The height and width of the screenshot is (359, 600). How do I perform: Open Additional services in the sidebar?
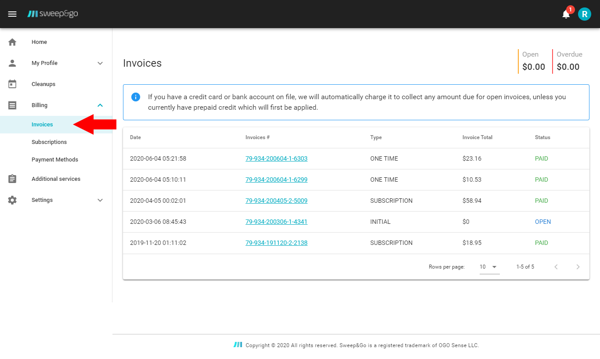(x=56, y=179)
